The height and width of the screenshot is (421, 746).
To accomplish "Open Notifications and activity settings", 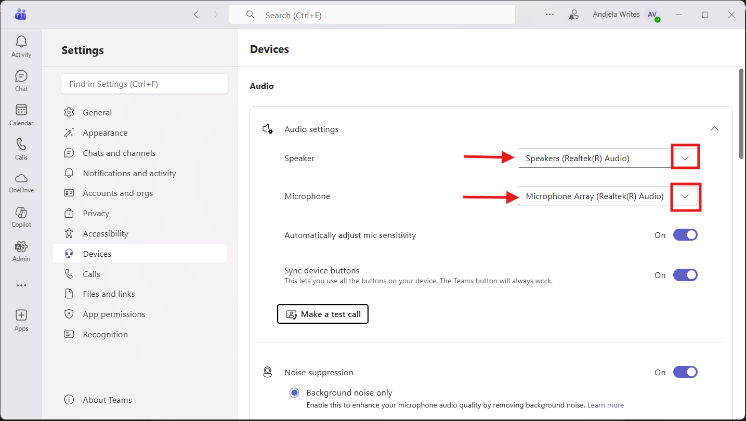I will point(129,173).
